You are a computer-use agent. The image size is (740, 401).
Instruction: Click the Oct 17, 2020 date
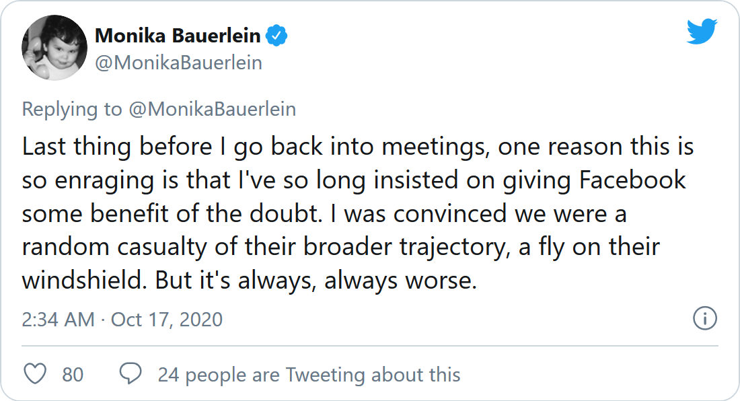coord(167,320)
